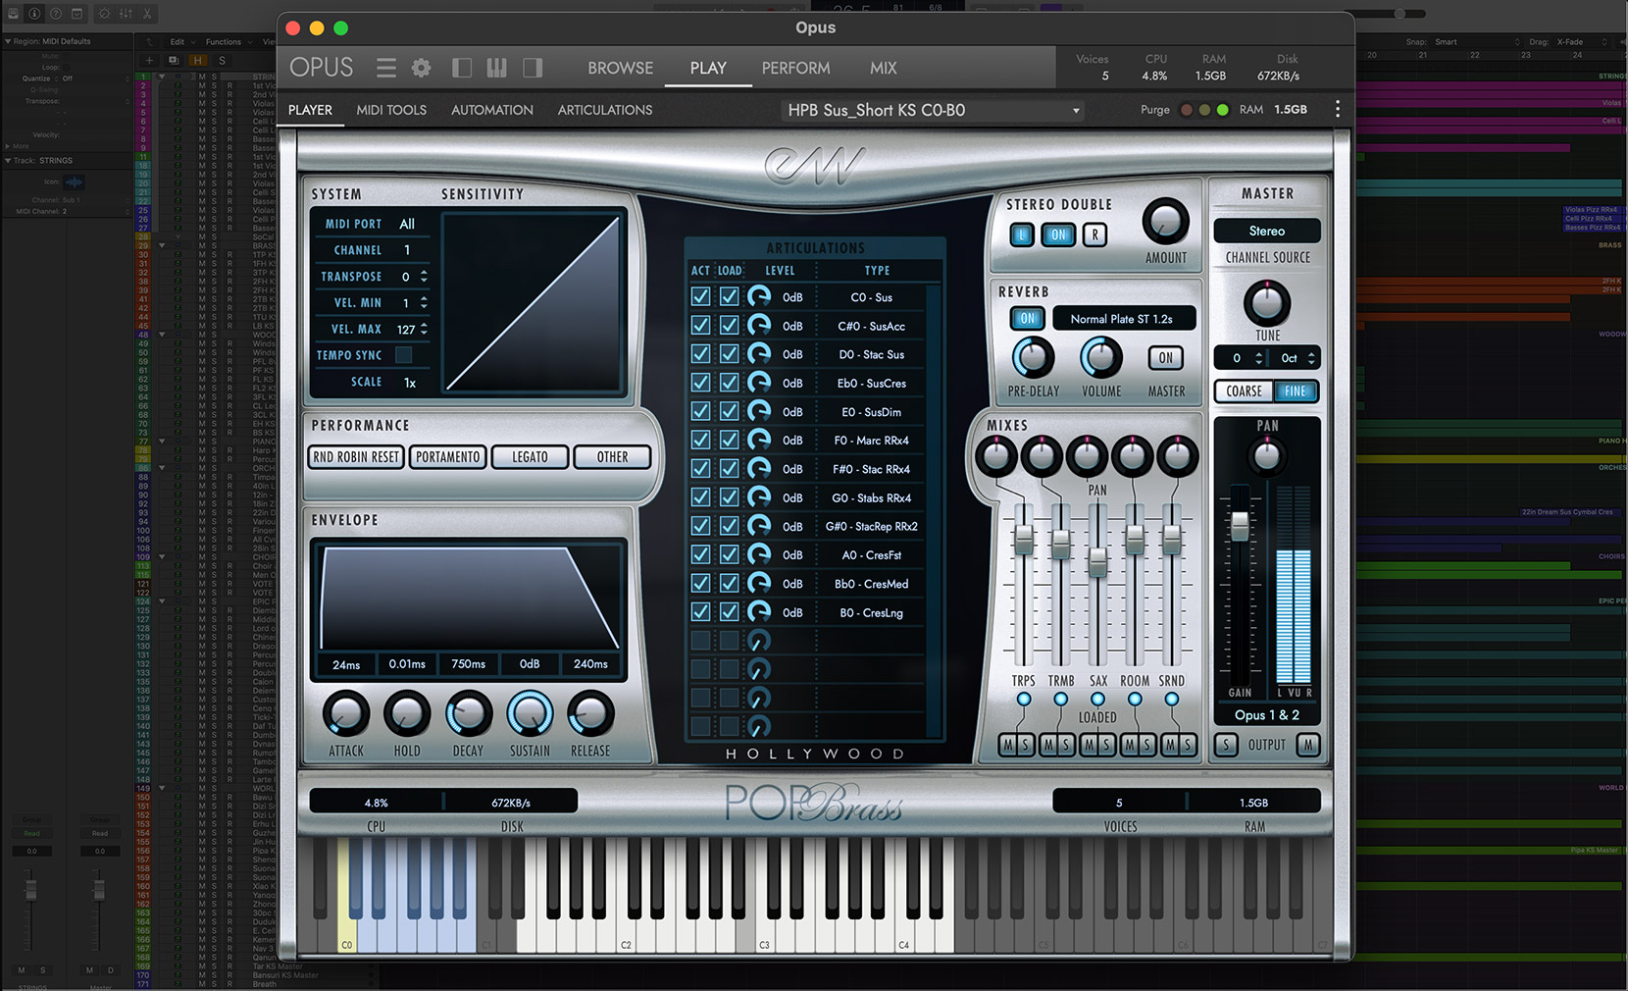Click the SRND mix pan knob
The width and height of the screenshot is (1628, 991).
(x=1177, y=455)
